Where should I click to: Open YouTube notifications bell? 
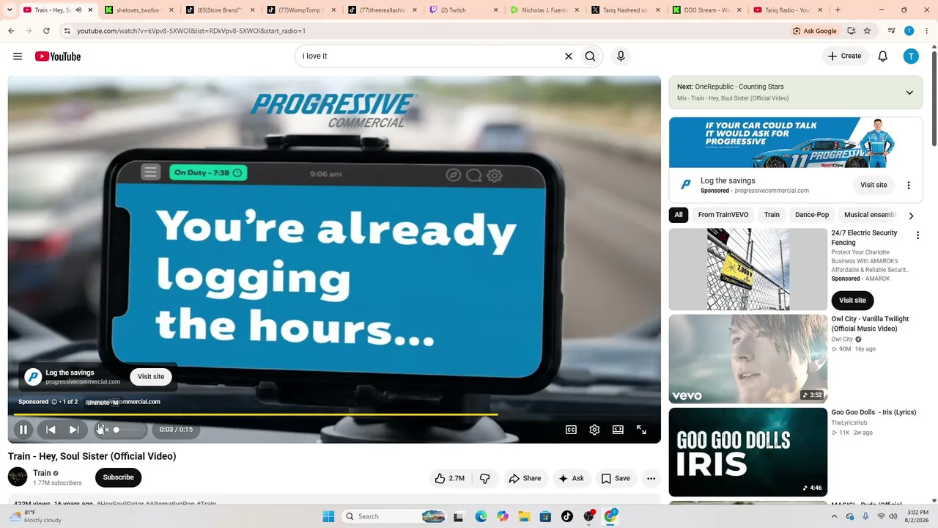[883, 56]
